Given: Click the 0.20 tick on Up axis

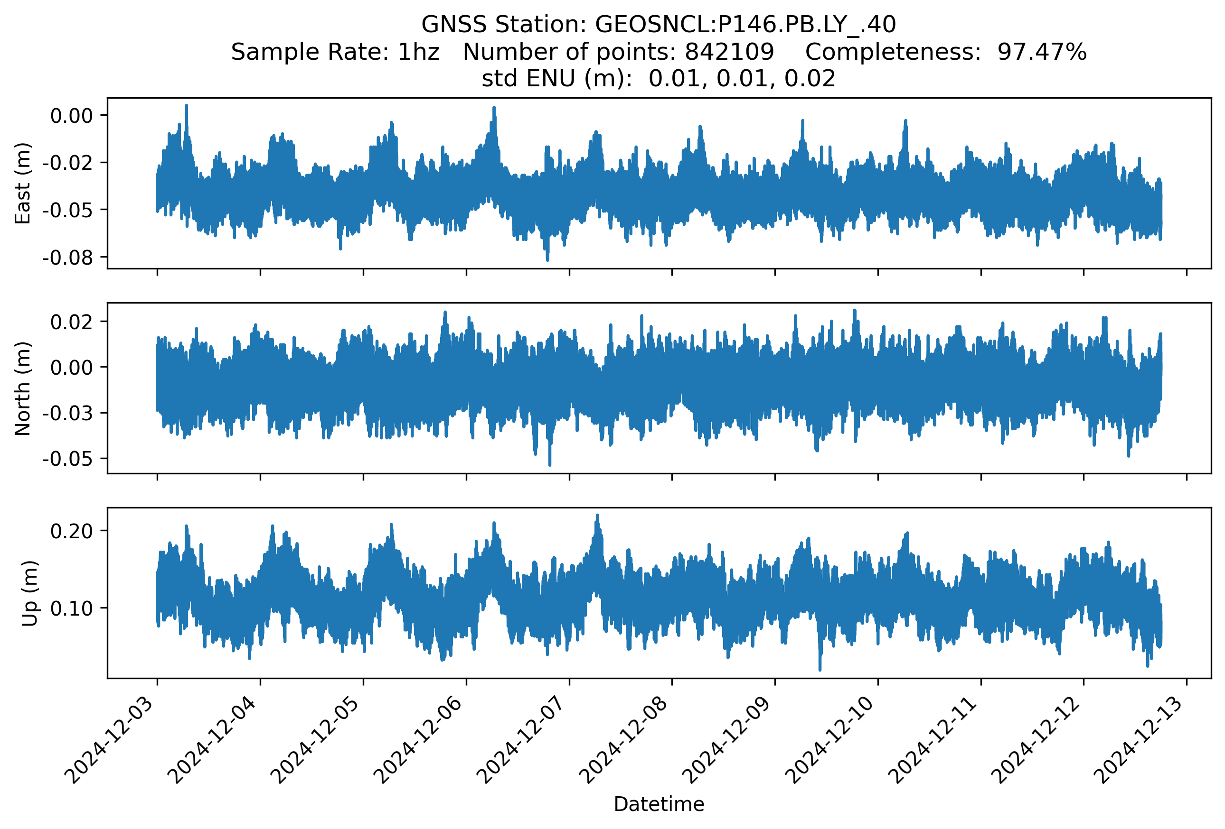Looking at the screenshot, I should (x=71, y=531).
